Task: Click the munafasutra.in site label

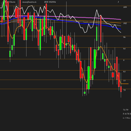Action: [x=29, y=2]
